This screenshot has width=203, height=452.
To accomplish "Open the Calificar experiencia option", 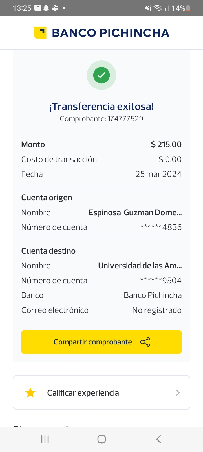I will point(83,393).
